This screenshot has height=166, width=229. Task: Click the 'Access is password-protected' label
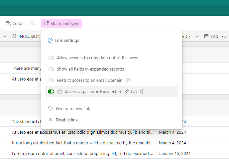click(x=93, y=91)
